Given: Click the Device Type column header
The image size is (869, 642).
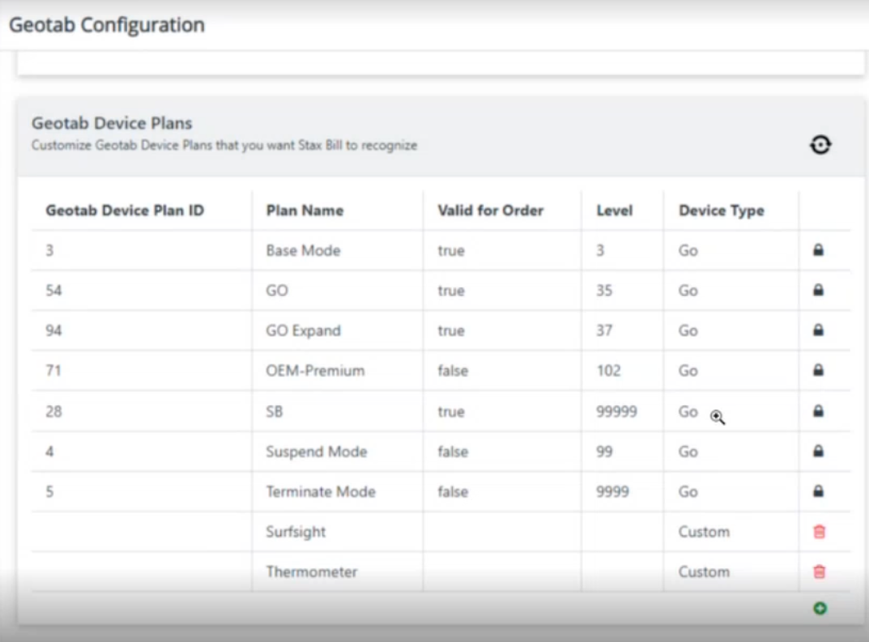Looking at the screenshot, I should pyautogui.click(x=721, y=211).
